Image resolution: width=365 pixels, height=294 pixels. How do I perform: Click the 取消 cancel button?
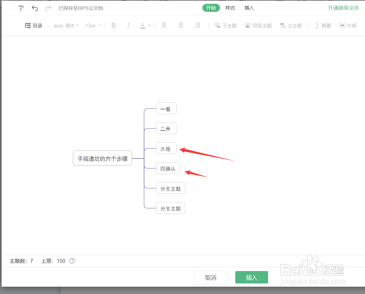[210, 277]
